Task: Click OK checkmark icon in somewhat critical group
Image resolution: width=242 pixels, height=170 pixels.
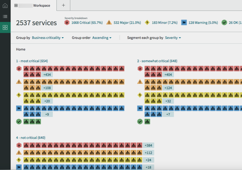Action: point(140,122)
